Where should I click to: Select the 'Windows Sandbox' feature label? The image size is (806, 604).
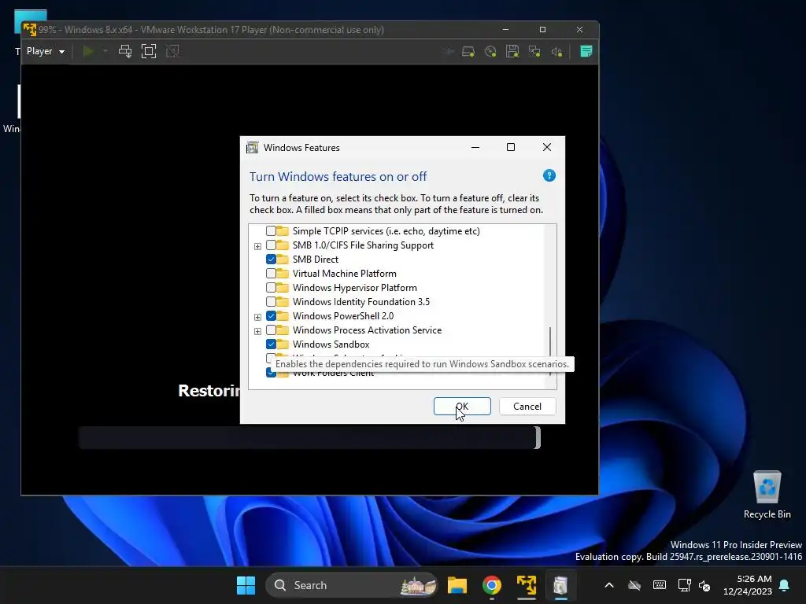pyautogui.click(x=331, y=344)
